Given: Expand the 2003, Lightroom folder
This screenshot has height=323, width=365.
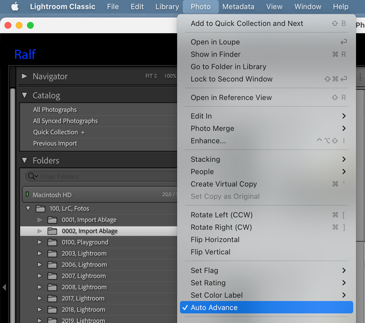Looking at the screenshot, I should 40,253.
